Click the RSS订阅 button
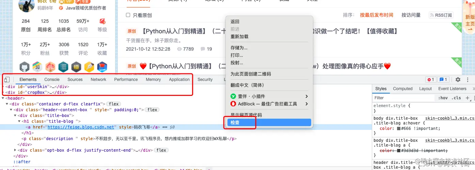The image size is (475, 170). point(441,15)
